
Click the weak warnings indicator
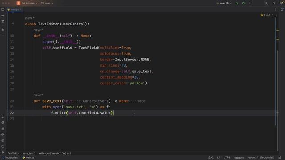[268, 15]
